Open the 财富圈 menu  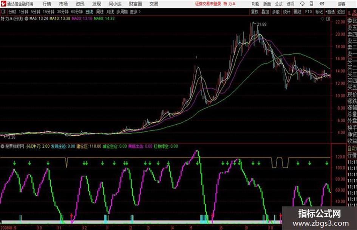click(x=135, y=4)
